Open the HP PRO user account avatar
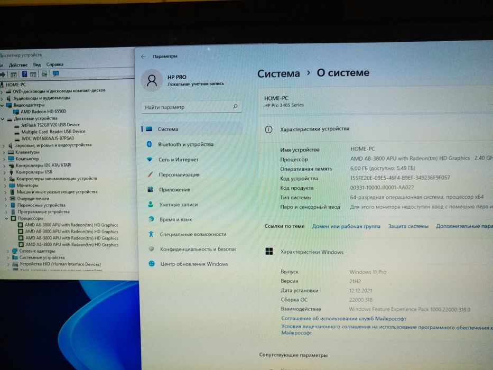This screenshot has height=370, width=493. (x=152, y=80)
